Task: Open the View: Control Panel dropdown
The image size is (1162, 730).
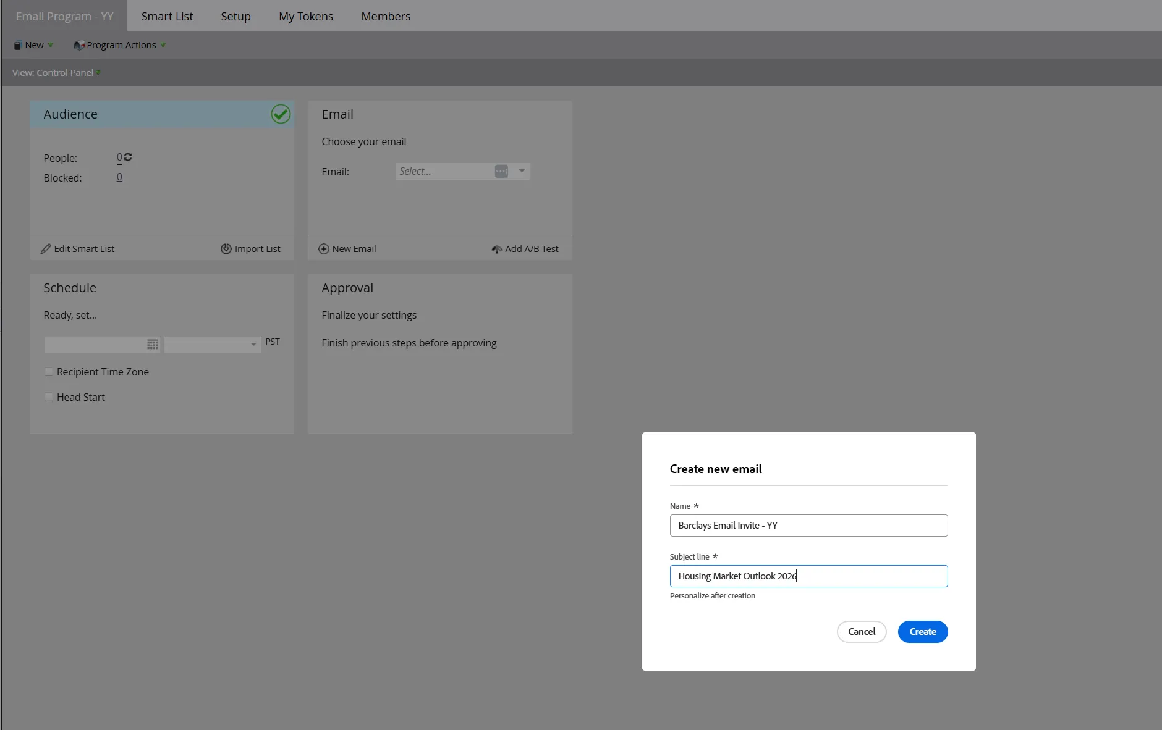Action: point(56,73)
